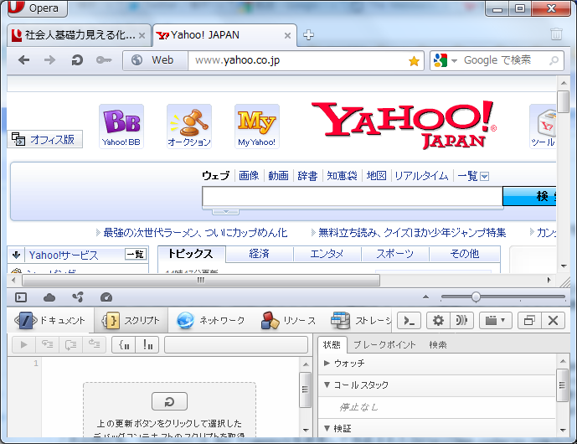The height and width of the screenshot is (444, 577).
Task: Switch to the スポーツ news tab
Action: coord(394,254)
